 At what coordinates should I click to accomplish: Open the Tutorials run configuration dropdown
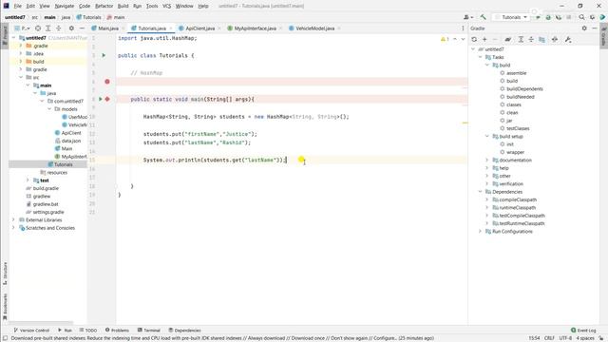(x=512, y=17)
